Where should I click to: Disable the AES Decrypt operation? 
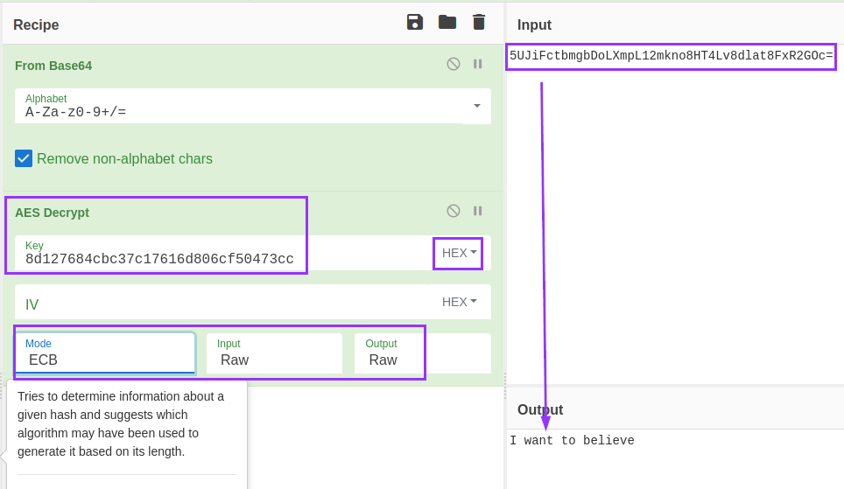click(x=454, y=211)
